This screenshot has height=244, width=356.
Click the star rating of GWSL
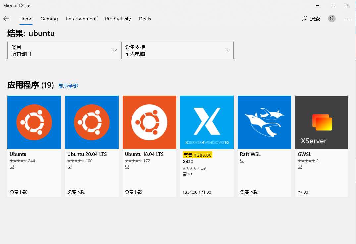click(x=307, y=161)
